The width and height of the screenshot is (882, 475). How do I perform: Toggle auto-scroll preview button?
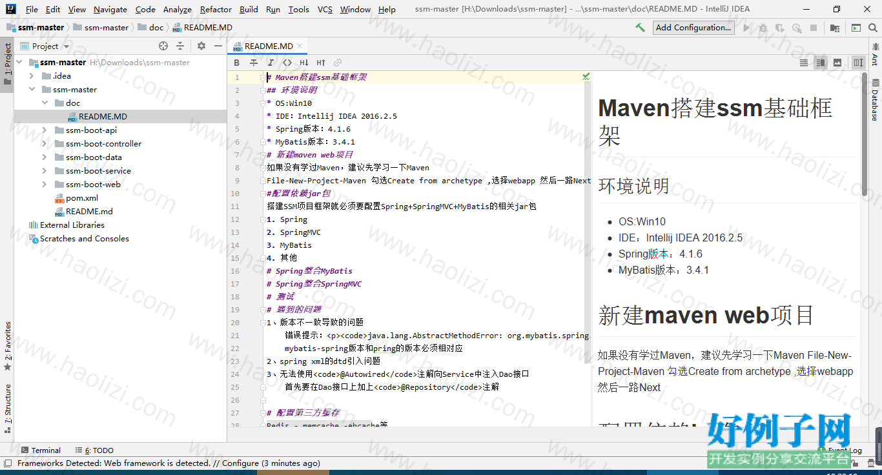tap(858, 63)
